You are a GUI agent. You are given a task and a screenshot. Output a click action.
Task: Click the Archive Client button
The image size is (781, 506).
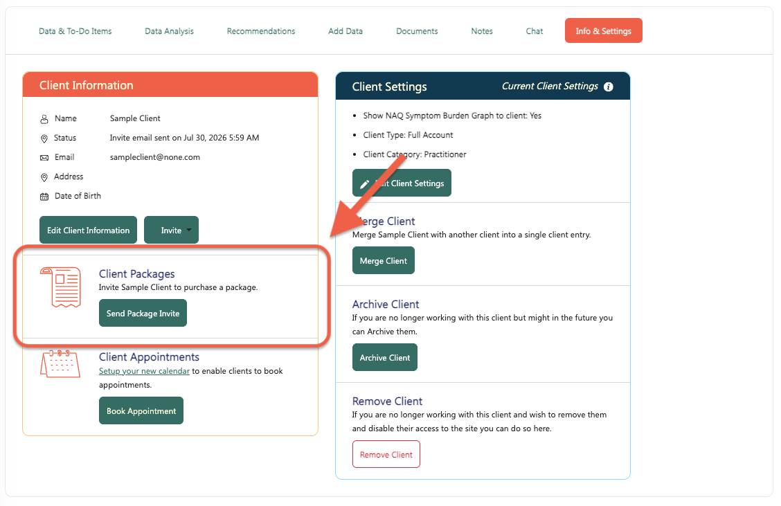coord(385,358)
